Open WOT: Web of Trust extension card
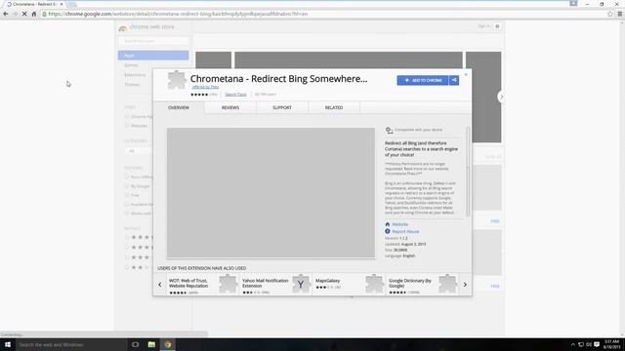625x351 pixels. click(x=202, y=285)
